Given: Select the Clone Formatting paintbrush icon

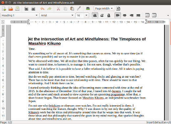Looking at the screenshot, I should [79, 9].
